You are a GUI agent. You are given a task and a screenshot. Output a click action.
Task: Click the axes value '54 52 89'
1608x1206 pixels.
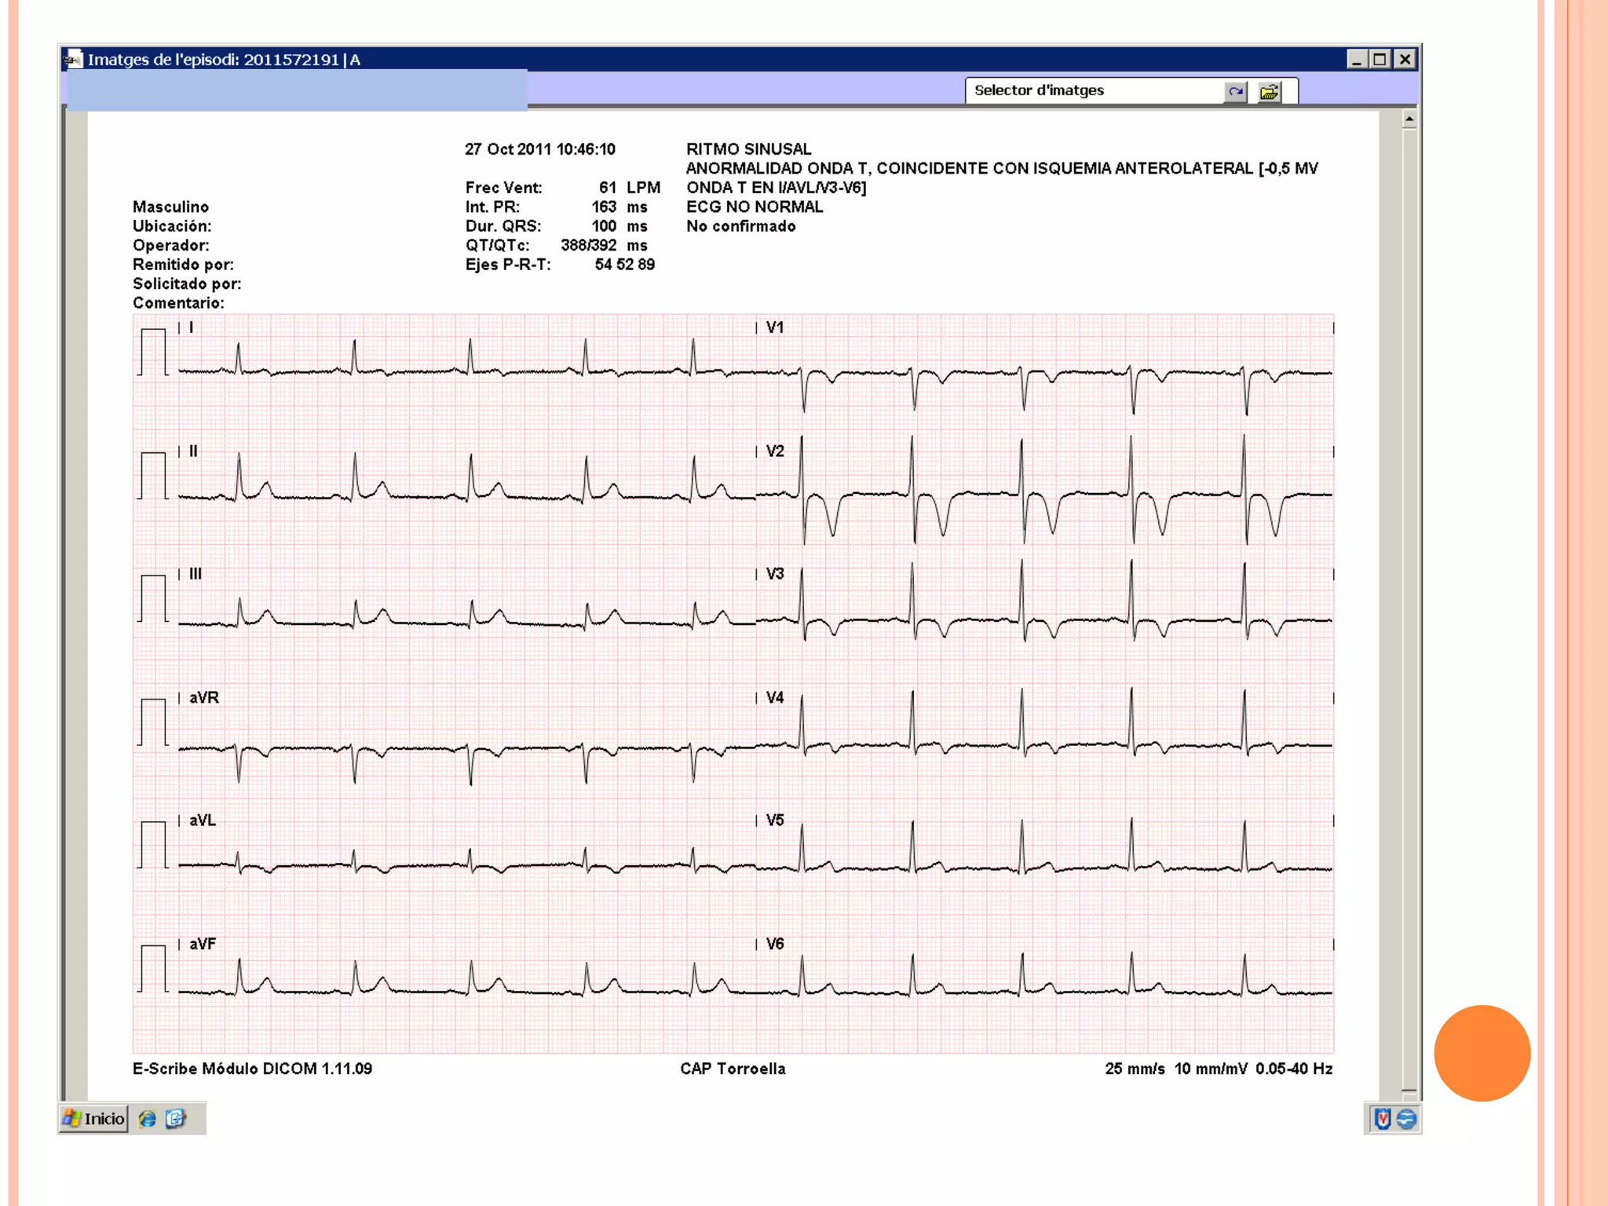(x=625, y=265)
